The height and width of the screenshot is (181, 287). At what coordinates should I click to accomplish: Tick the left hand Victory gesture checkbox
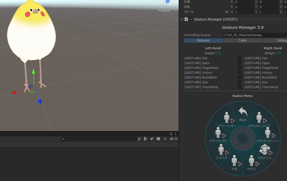pyautogui.click(x=240, y=72)
